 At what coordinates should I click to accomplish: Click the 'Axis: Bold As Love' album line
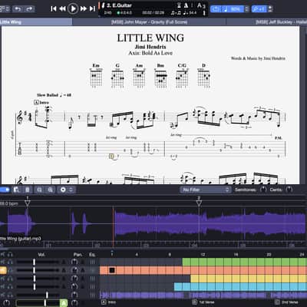pyautogui.click(x=150, y=53)
